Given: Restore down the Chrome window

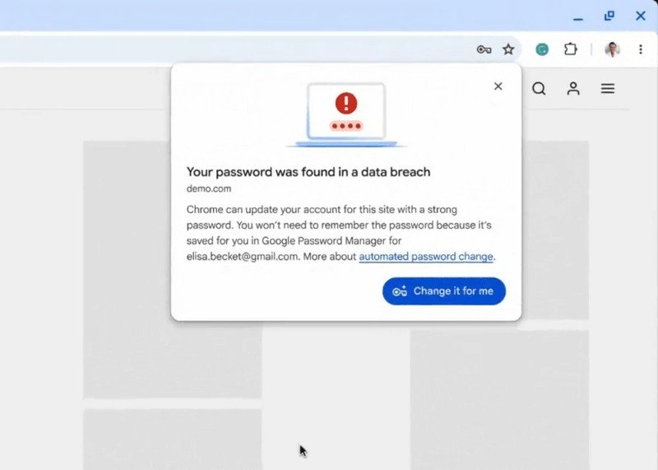Looking at the screenshot, I should [609, 16].
